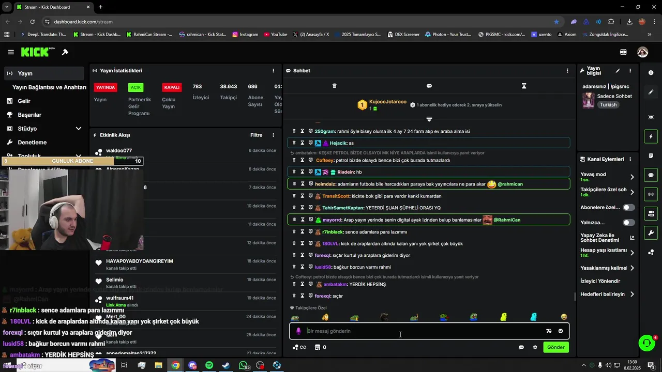This screenshot has height=372, width=662.
Task: Open the Yayın İstatistikleri three-dot menu
Action: point(274,71)
